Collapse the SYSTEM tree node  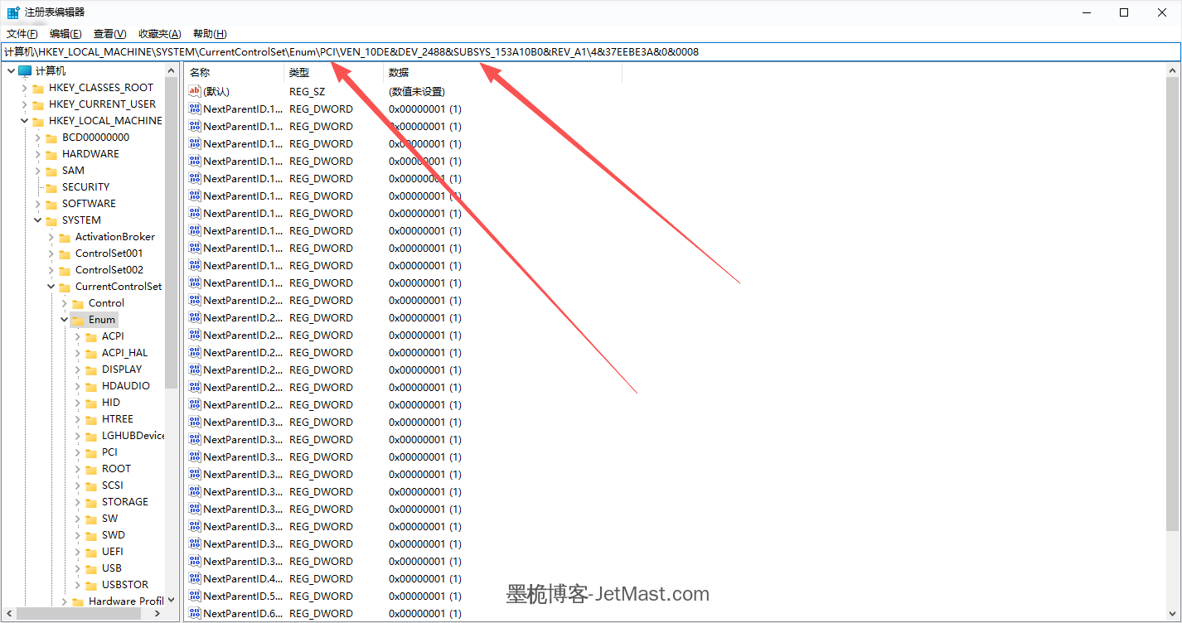coord(37,220)
